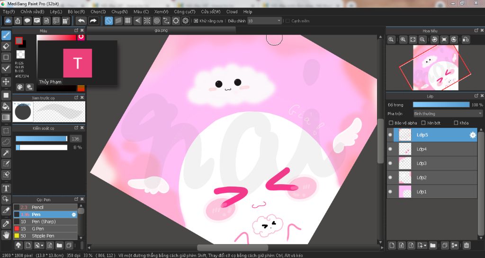The height and width of the screenshot is (258, 485).
Task: Enable 'Khóa' lock checkbox
Action: point(456,123)
